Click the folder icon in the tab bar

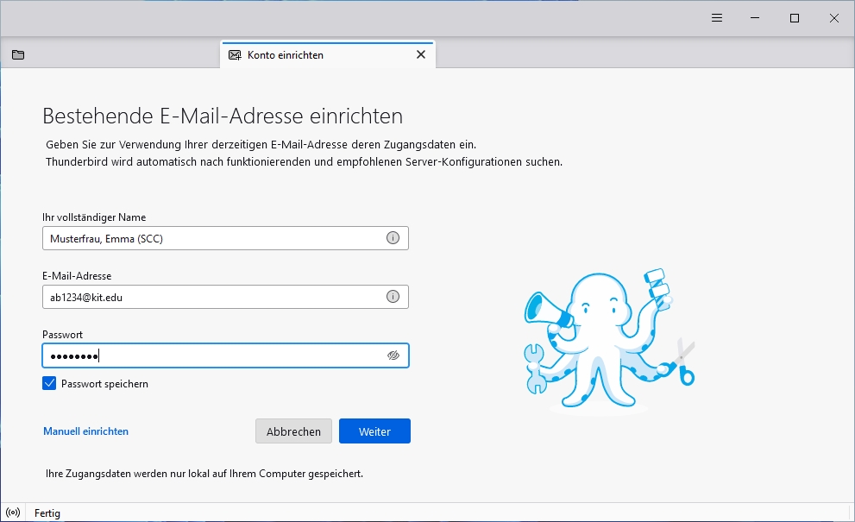point(18,55)
